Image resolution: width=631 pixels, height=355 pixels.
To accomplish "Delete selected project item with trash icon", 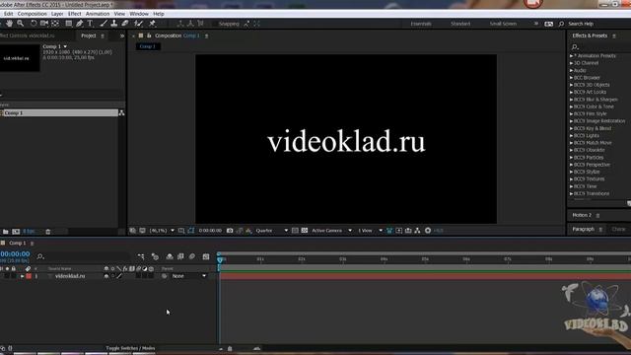I will tap(48, 232).
